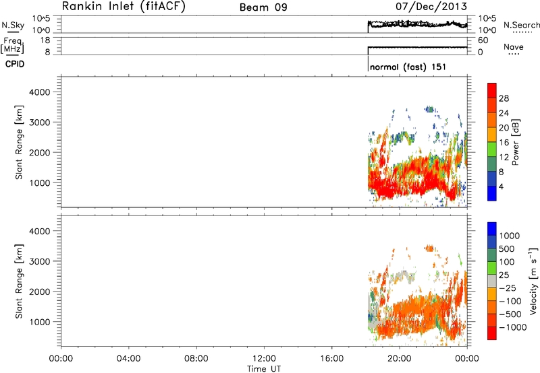Image resolution: width=540 pixels, height=373 pixels.
Task: Click the noise trace in the N.Sky panel
Action: pyautogui.click(x=417, y=24)
